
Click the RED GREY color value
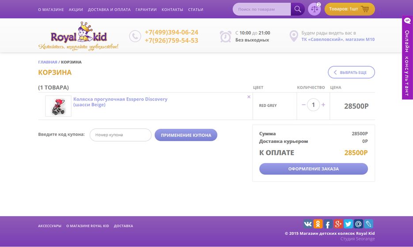[268, 105]
